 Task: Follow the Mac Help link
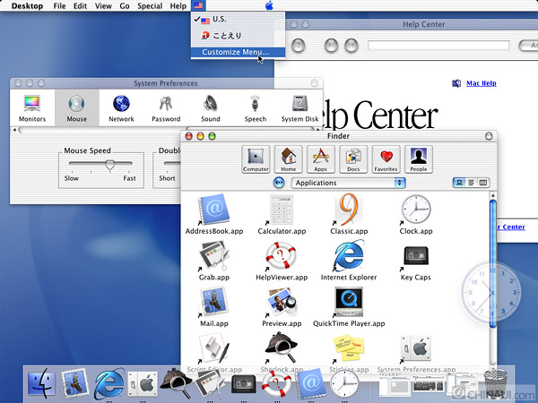coord(482,83)
